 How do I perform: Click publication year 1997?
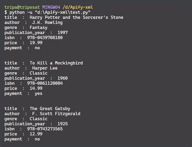click(x=63, y=32)
